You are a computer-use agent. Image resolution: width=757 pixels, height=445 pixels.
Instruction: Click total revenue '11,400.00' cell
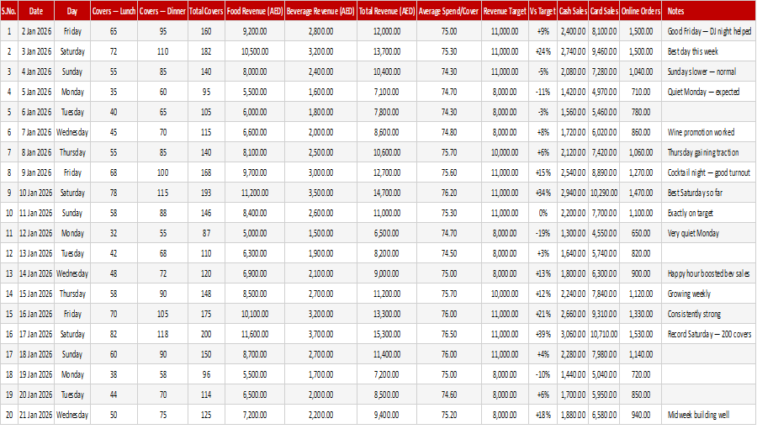(387, 354)
